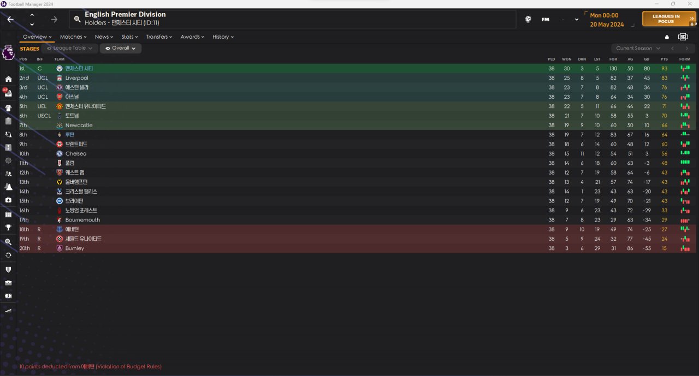This screenshot has width=699, height=376.
Task: Click the English Premier Division title search field
Action: pyautogui.click(x=292, y=19)
